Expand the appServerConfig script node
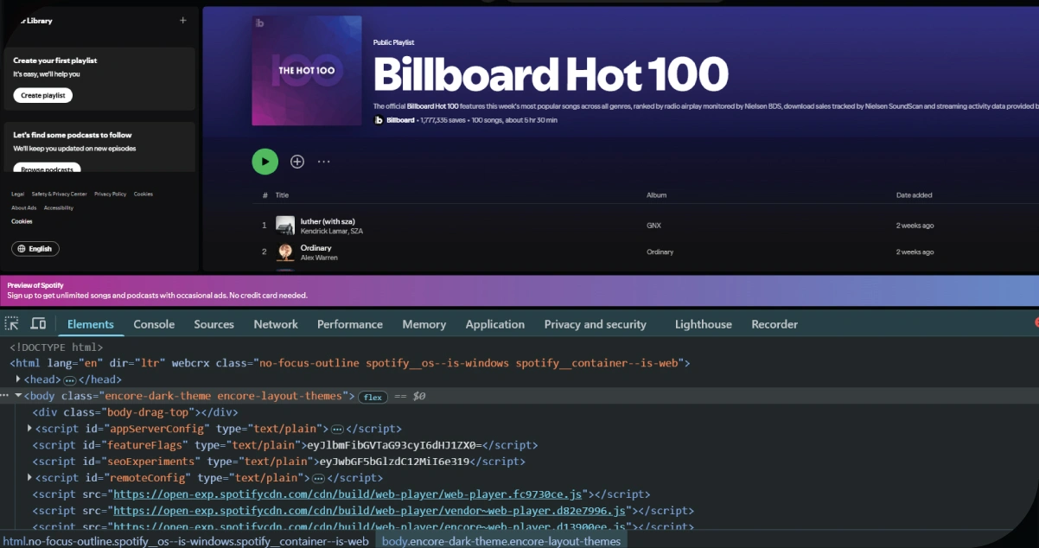The image size is (1039, 548). coord(29,428)
